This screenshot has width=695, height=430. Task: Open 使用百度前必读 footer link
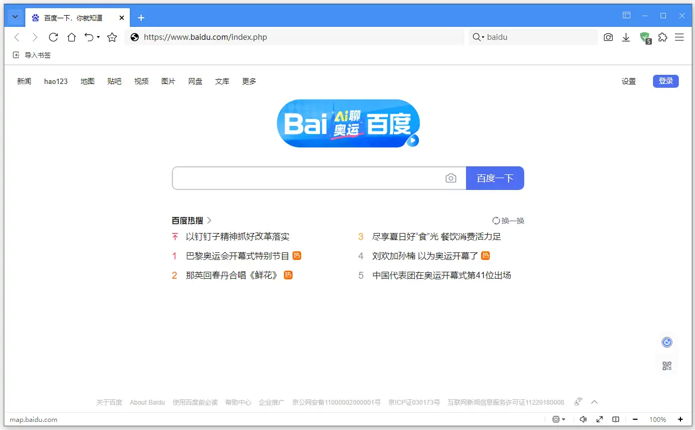195,402
